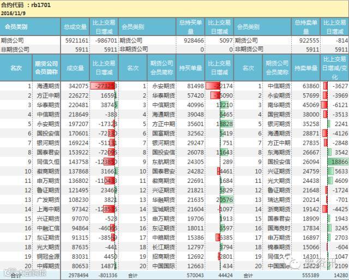Click total short change 14280
349x280 pixels.
(341, 275)
